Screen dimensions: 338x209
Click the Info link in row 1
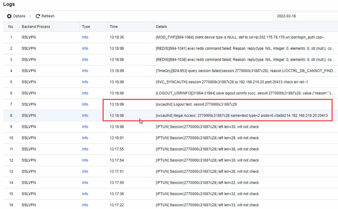(85, 37)
